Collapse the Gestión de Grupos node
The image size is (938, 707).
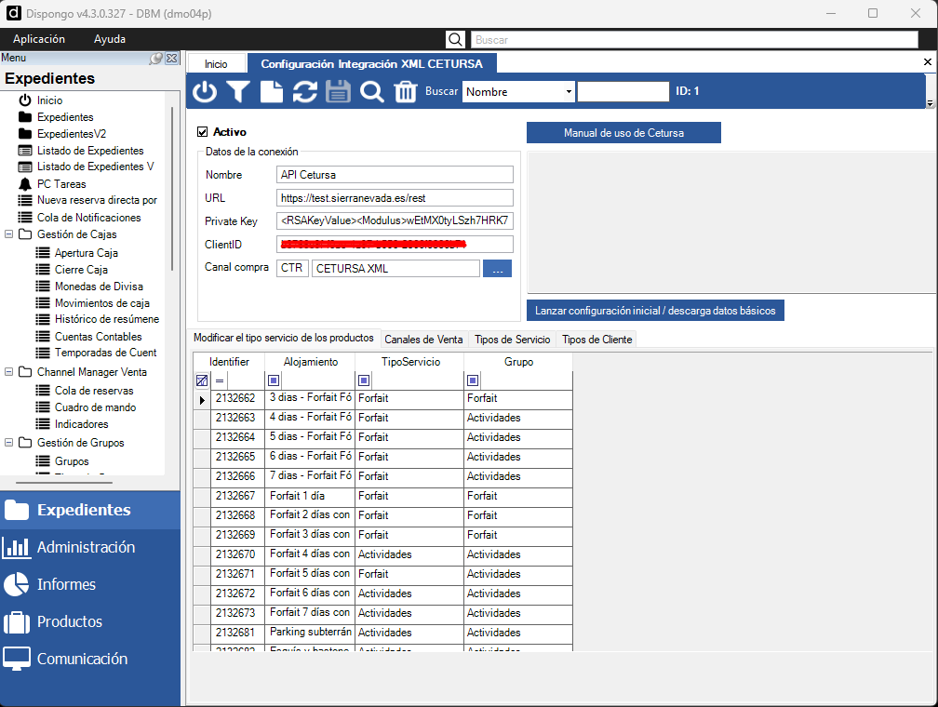9,443
